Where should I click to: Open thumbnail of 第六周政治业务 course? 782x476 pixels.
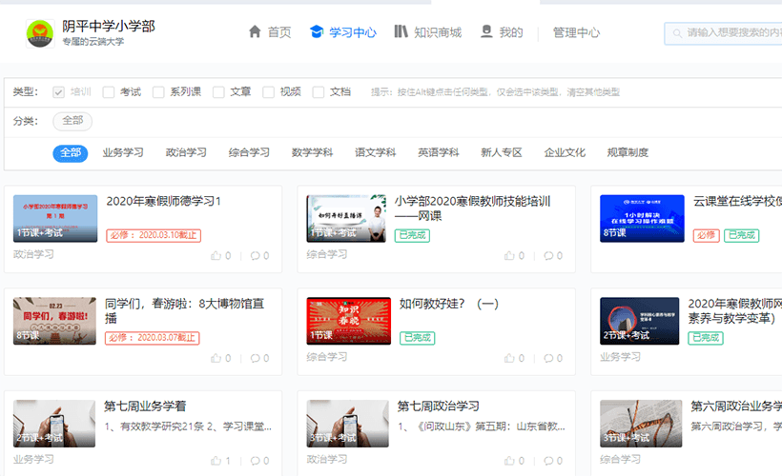(x=641, y=424)
